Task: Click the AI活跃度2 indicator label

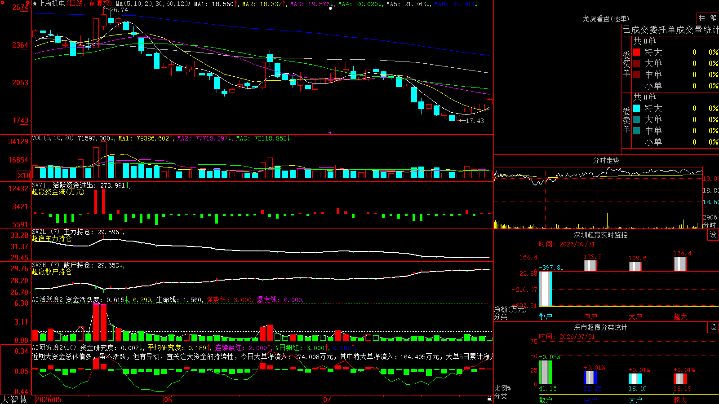Action: click(x=48, y=299)
